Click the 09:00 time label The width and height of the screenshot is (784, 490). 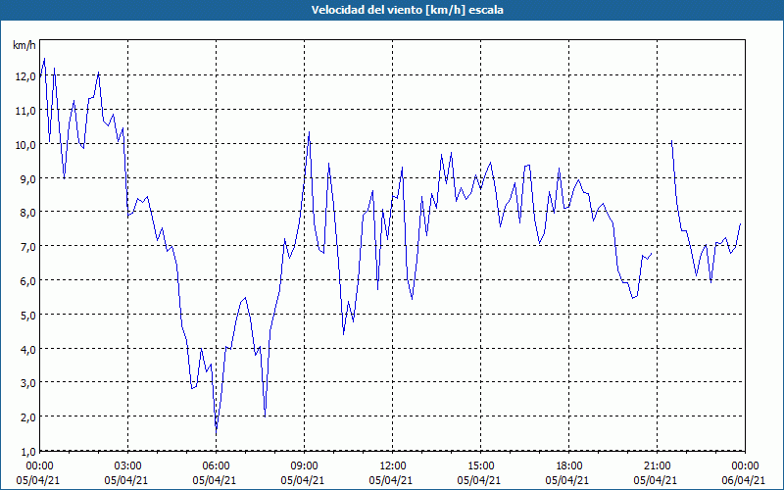(304, 466)
